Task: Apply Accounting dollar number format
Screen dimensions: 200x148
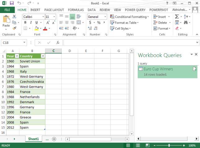Action: click(90, 23)
